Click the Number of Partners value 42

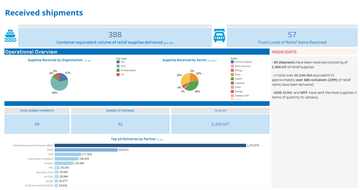click(120, 124)
